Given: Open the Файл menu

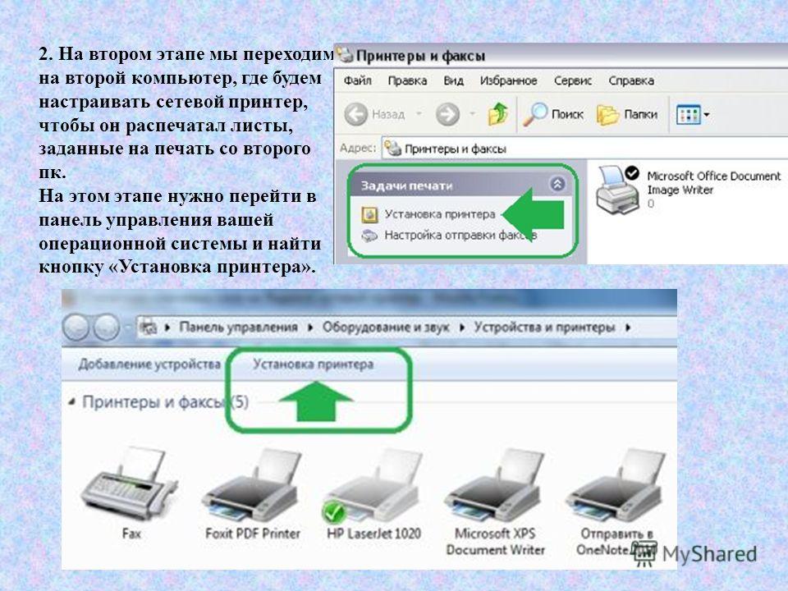Looking at the screenshot, I should 357,81.
